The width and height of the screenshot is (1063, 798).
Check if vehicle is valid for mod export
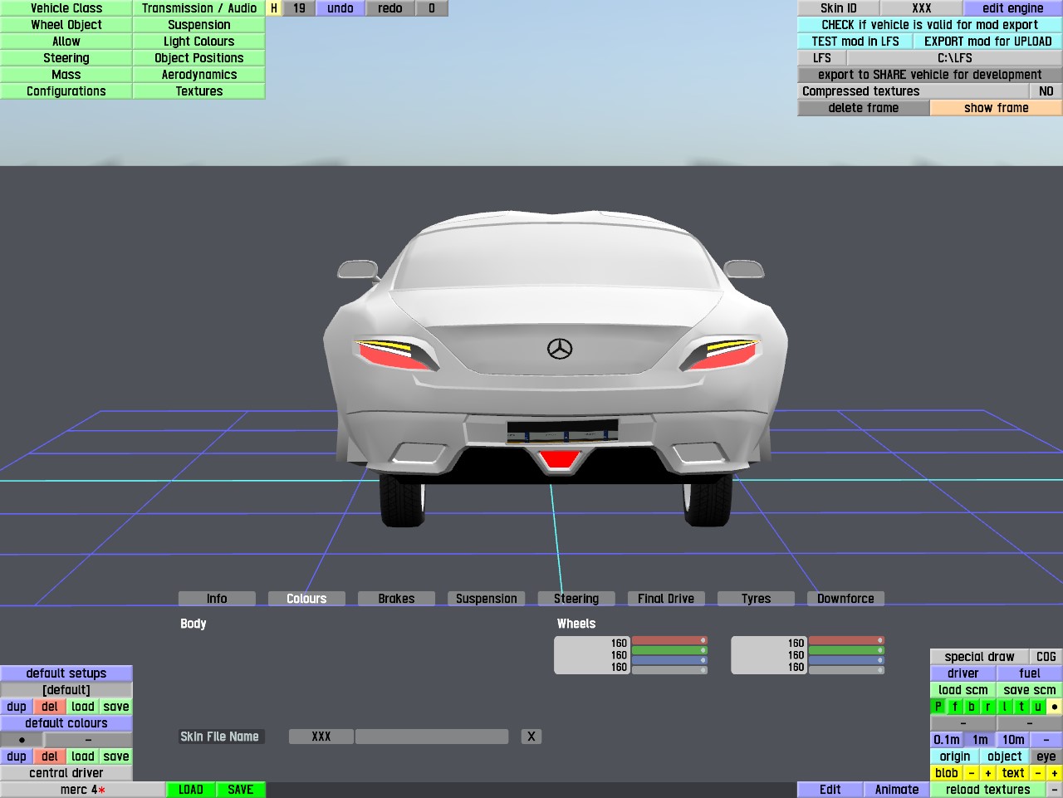point(930,25)
